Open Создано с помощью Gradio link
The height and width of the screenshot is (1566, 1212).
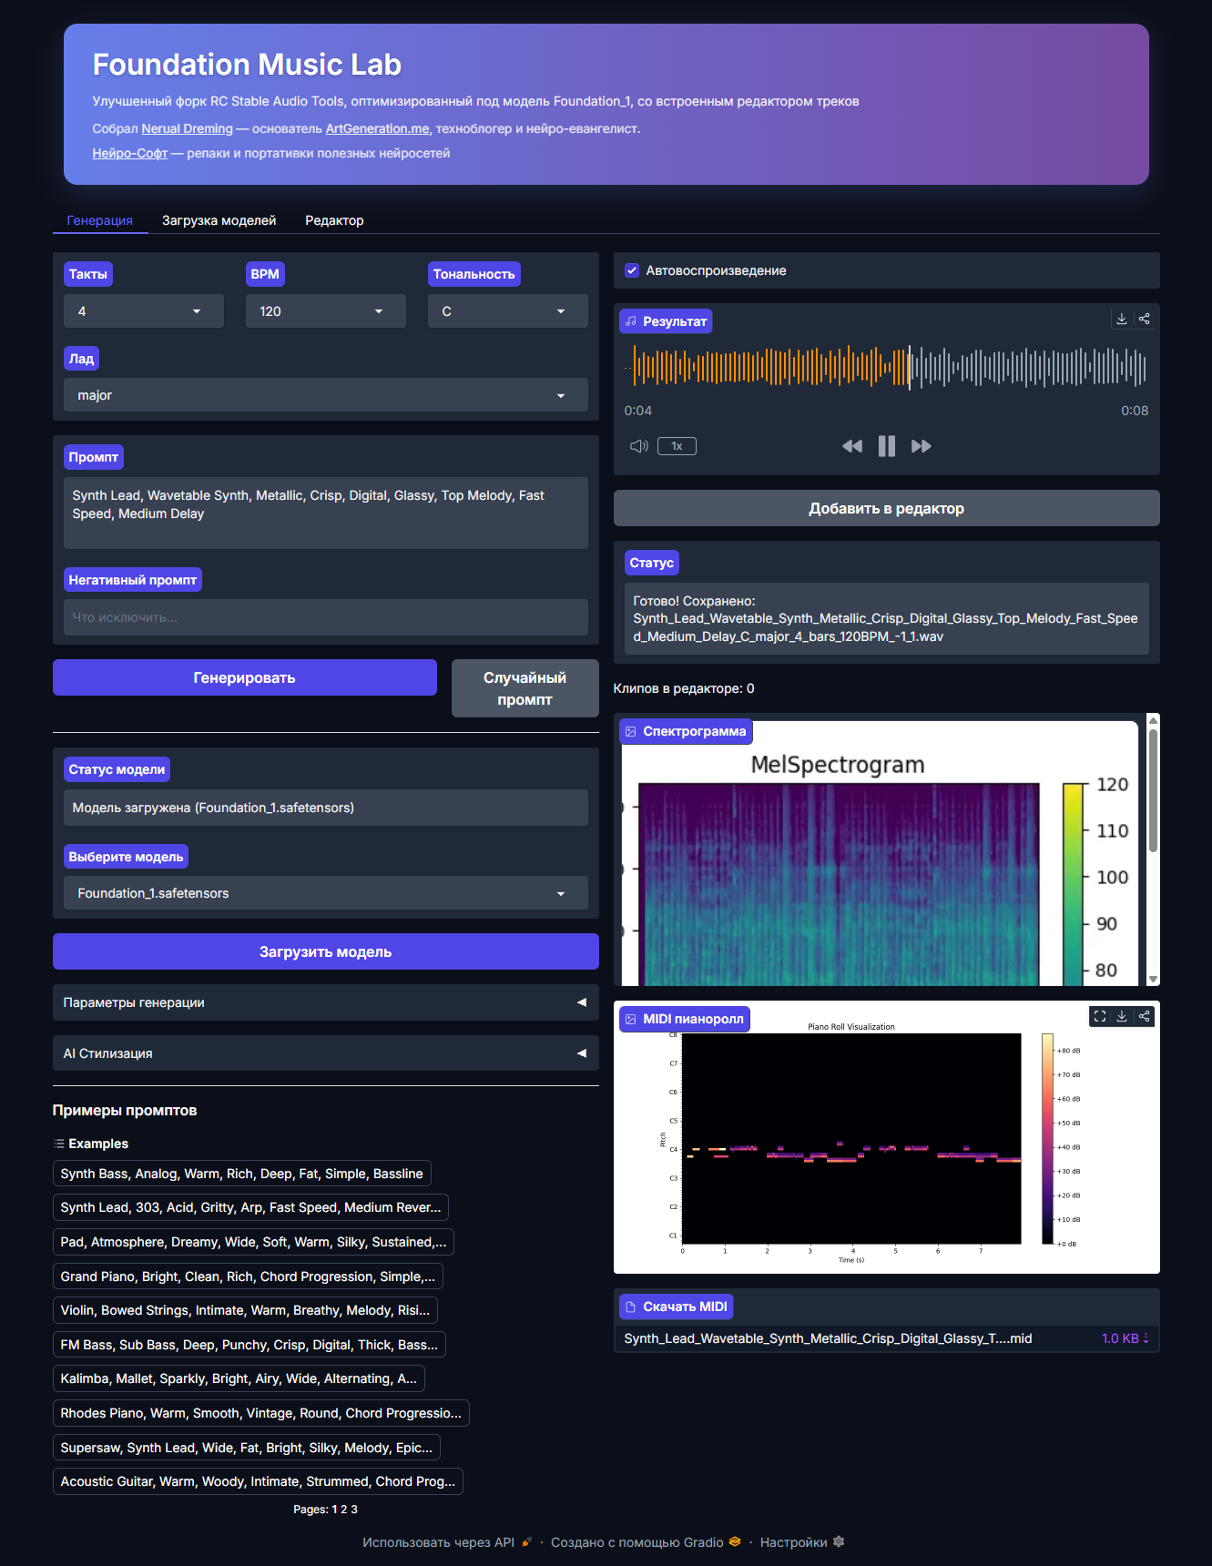pyautogui.click(x=646, y=1542)
